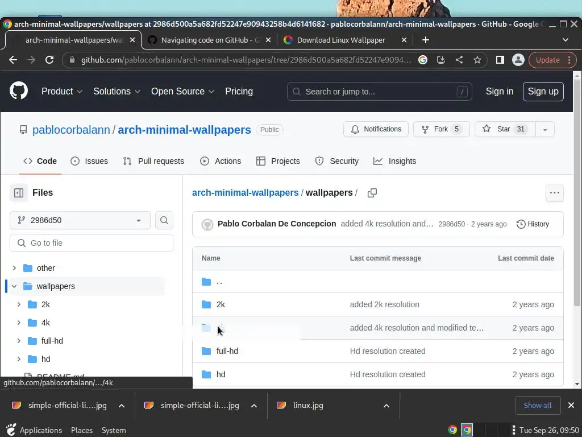Open the Solutions menu

(x=117, y=91)
